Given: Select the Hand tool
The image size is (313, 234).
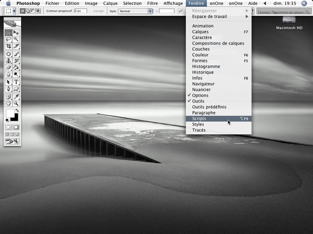Looking at the screenshot, I should click(x=8, y=103).
